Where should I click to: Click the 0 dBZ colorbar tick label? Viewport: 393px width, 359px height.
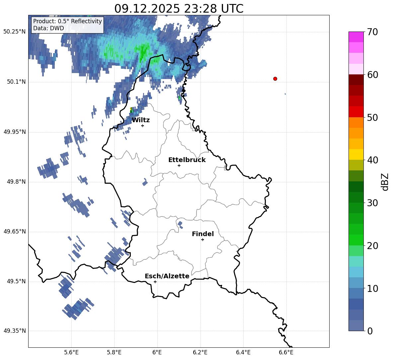click(370, 331)
